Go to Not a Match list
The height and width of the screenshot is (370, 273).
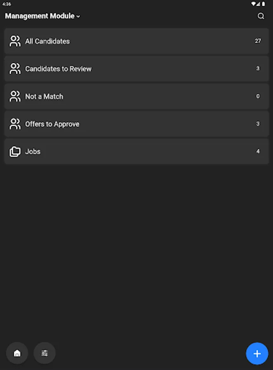(44, 96)
